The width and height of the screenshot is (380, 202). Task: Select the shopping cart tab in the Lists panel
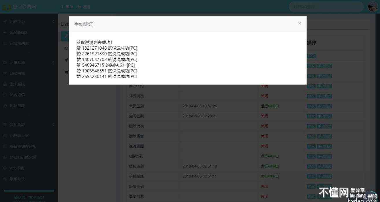(x=66, y=72)
